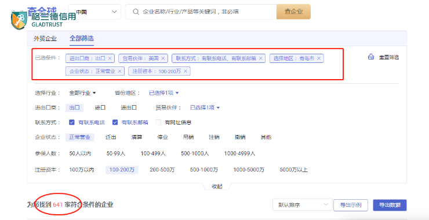Open 贸易伙伴 已选择1项 dropdown
429x220 pixels.
tap(205, 107)
